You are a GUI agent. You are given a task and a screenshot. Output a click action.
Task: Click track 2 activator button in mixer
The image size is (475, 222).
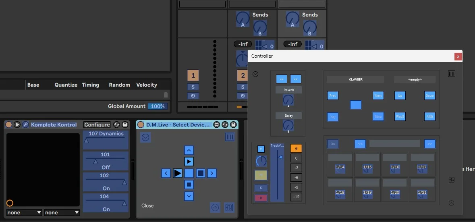click(x=243, y=75)
